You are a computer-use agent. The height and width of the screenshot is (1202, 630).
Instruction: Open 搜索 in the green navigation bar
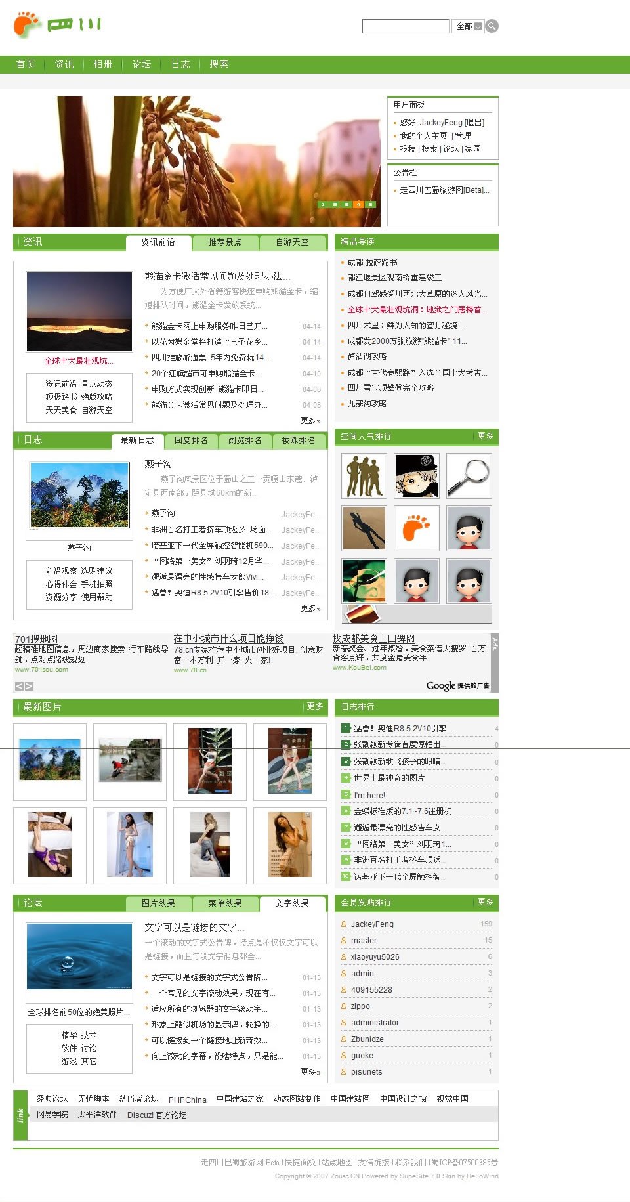click(219, 64)
